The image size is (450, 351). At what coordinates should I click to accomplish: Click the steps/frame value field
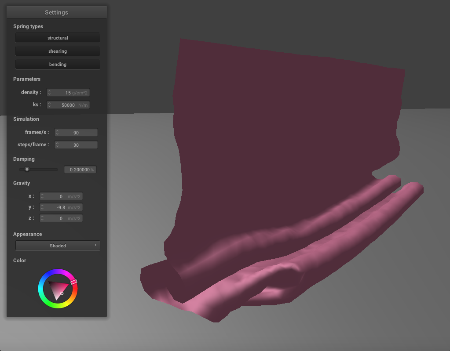tap(78, 145)
